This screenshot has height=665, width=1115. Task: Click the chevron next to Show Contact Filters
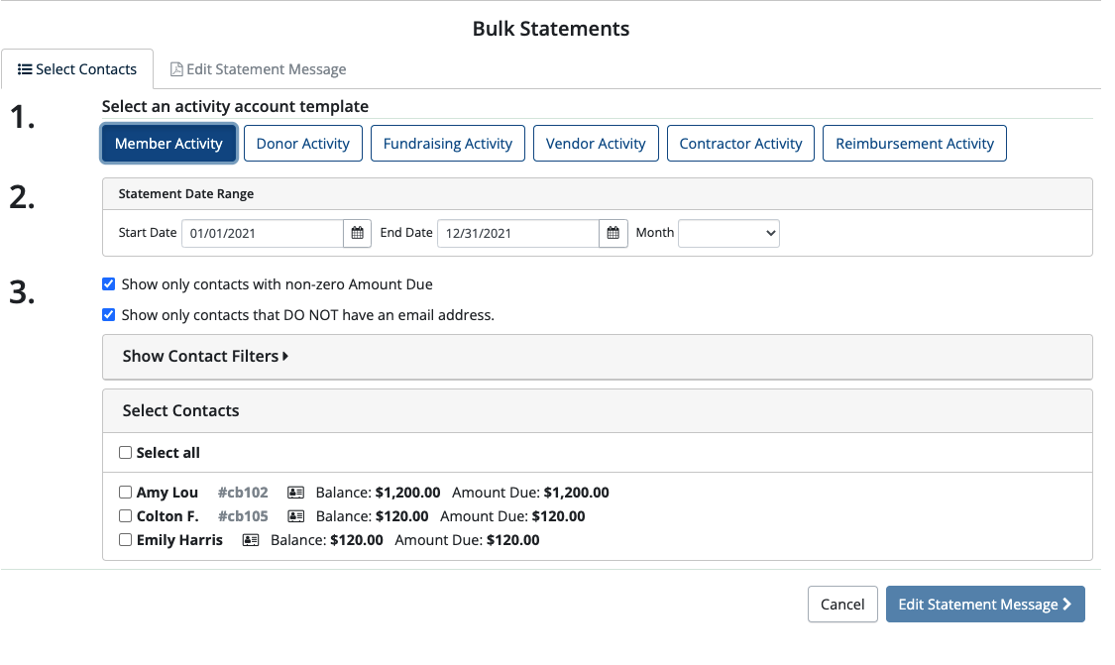(x=284, y=356)
